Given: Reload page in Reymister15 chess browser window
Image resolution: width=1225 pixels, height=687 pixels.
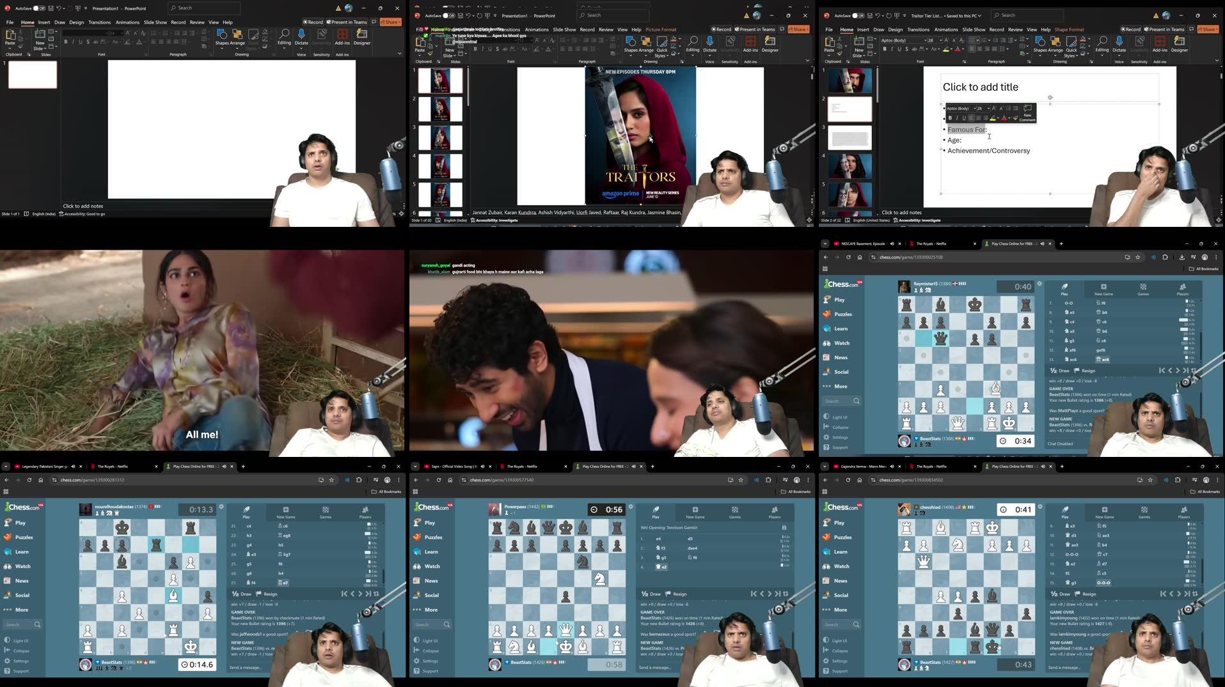Looking at the screenshot, I should [848, 258].
